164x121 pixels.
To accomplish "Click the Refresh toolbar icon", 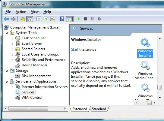I will coord(46,19).
